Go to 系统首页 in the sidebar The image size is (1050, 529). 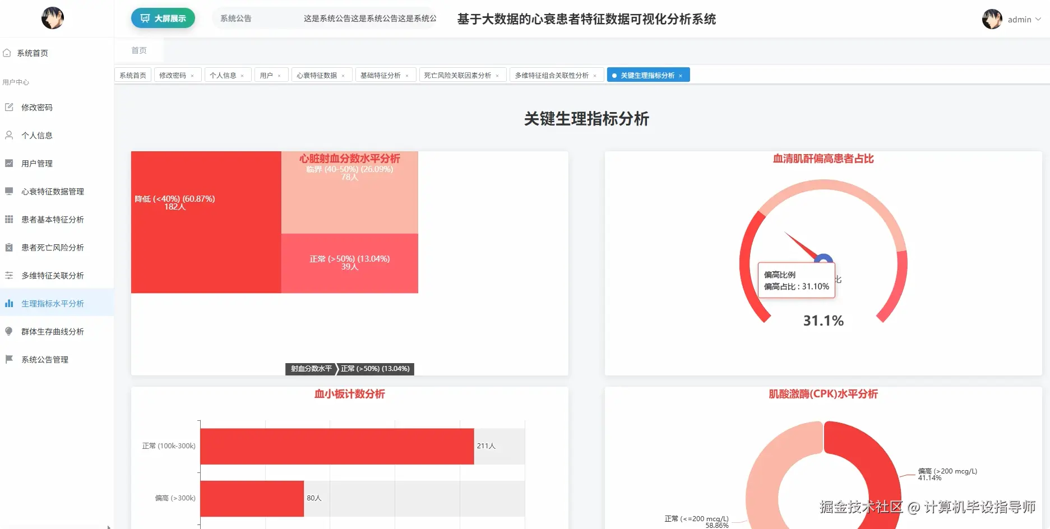point(57,53)
